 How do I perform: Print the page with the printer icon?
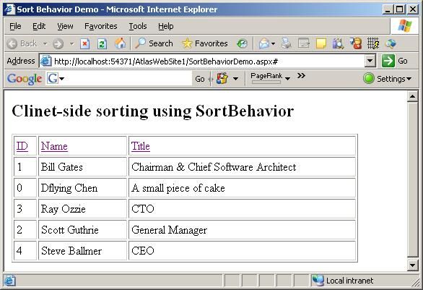pos(287,43)
